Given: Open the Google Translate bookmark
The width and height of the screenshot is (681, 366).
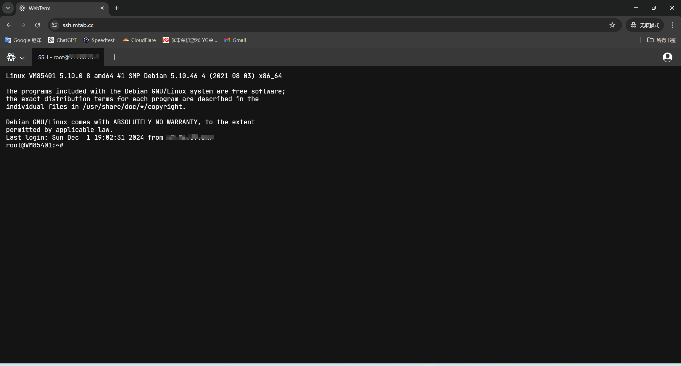Looking at the screenshot, I should point(23,40).
